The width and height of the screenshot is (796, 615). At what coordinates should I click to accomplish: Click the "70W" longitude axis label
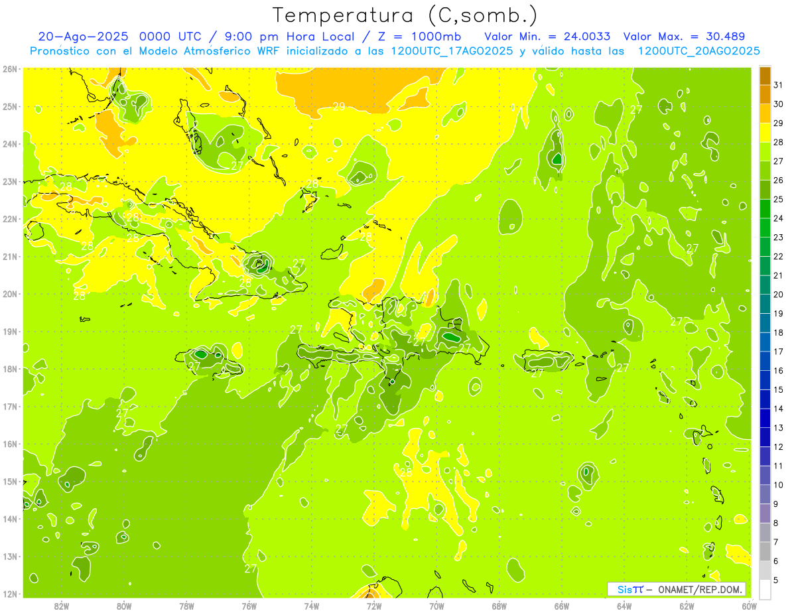tap(436, 606)
